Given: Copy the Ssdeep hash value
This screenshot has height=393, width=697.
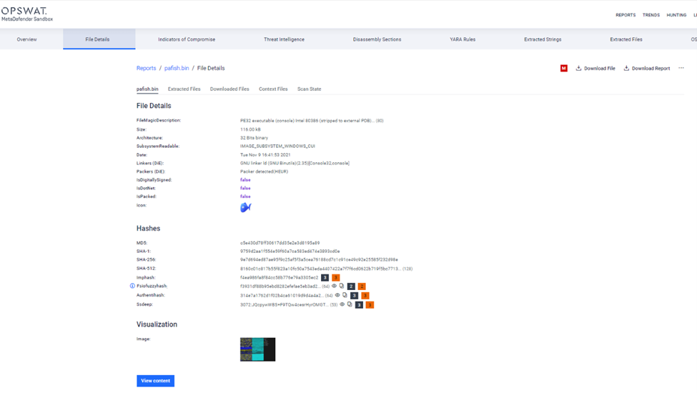Looking at the screenshot, I should [x=350, y=304].
